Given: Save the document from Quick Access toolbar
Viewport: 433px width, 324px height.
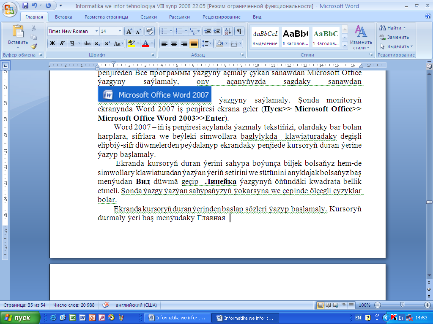Looking at the screenshot, I should [25, 5].
